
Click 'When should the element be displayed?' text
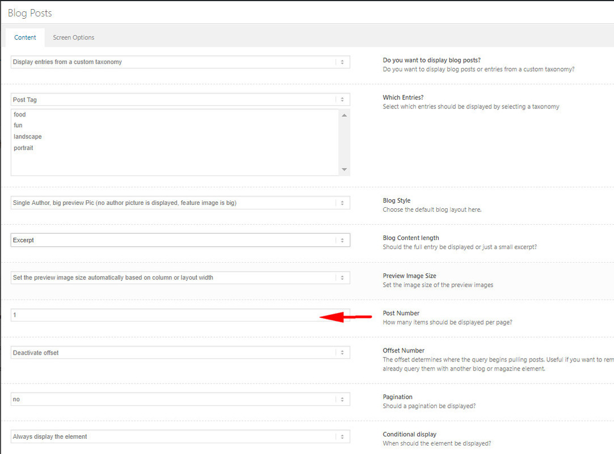436,443
